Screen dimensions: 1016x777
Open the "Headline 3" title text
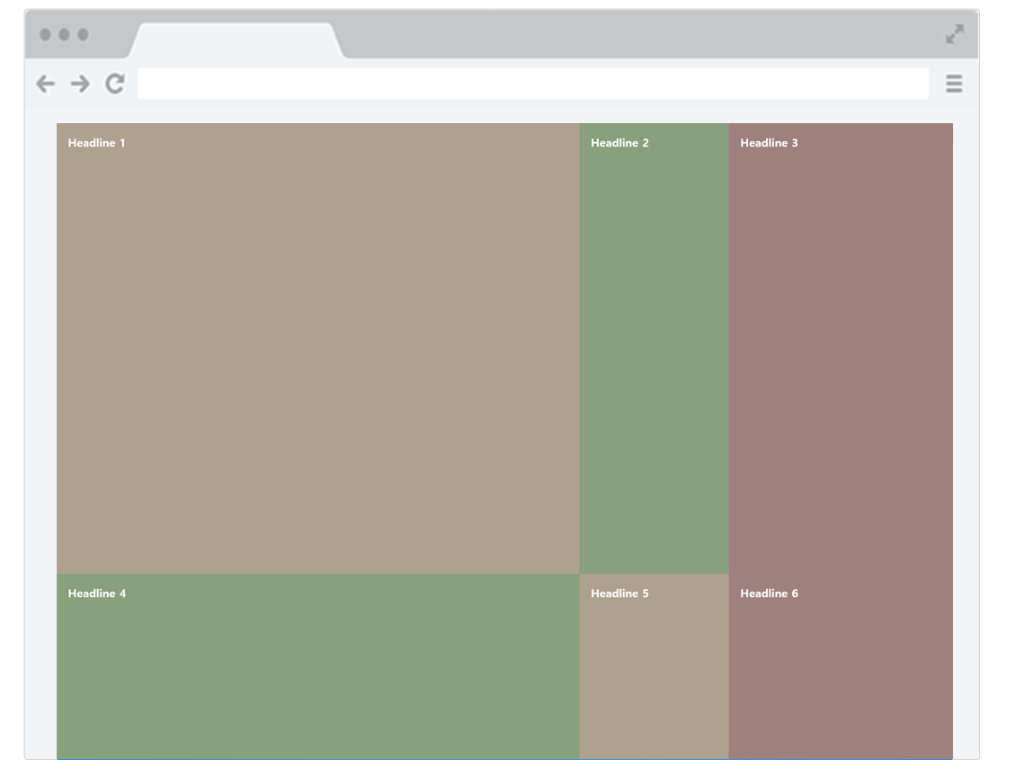(769, 143)
